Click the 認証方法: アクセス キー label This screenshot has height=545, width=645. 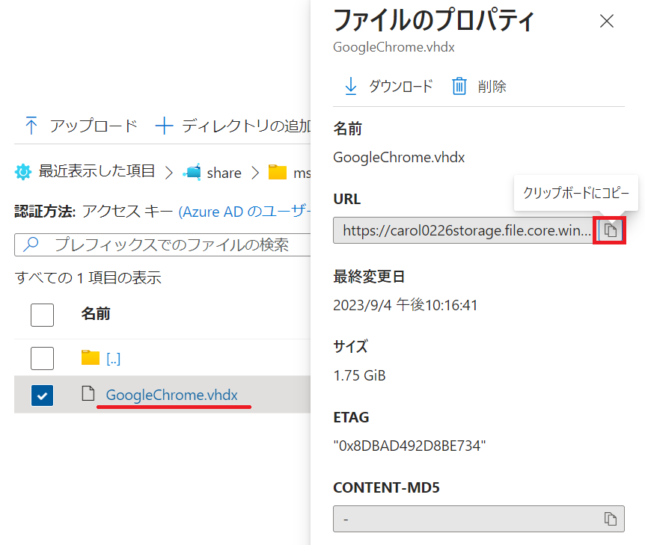click(94, 212)
